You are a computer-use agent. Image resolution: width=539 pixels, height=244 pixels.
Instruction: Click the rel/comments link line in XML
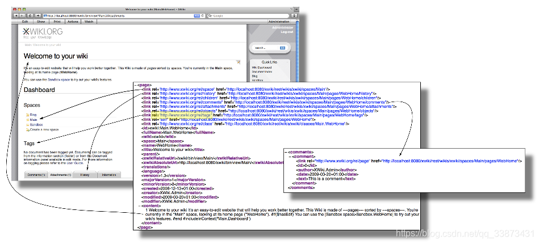point(265,102)
